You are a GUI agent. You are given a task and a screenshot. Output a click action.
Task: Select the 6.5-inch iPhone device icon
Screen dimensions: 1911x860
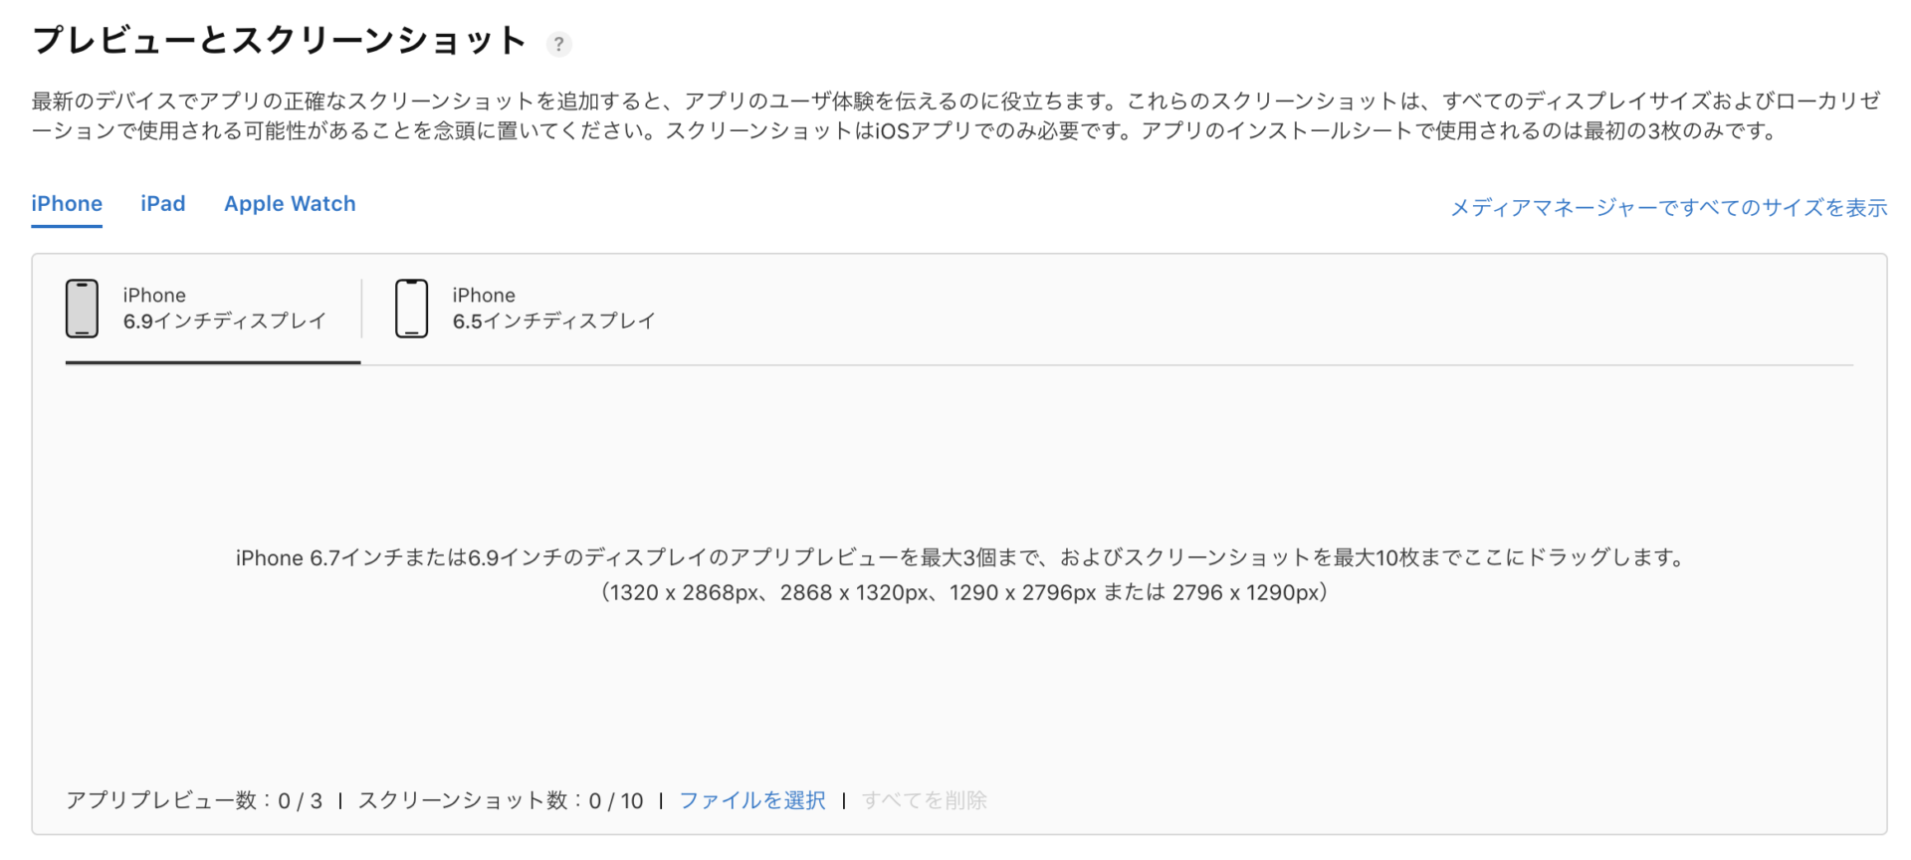[411, 309]
